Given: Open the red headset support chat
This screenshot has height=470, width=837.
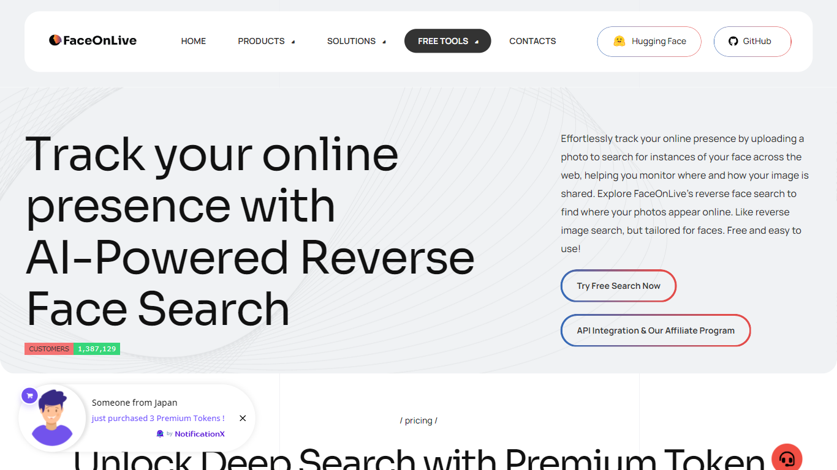Looking at the screenshot, I should click(787, 458).
